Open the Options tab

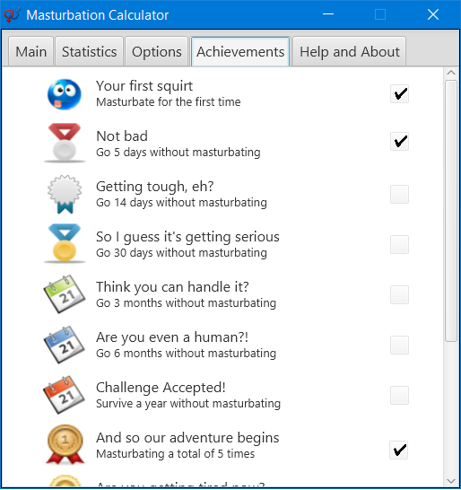[x=156, y=51]
